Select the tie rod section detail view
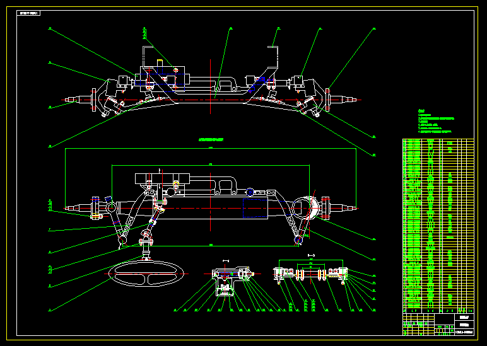 click(310, 275)
